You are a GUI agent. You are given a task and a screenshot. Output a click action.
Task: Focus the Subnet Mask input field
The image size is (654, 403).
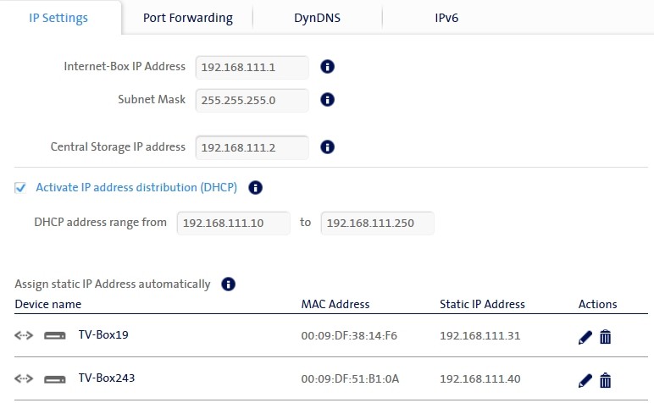coord(252,100)
